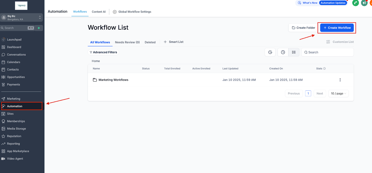Expand Advanced Filters
Image resolution: width=372 pixels, height=173 pixels.
[103, 52]
